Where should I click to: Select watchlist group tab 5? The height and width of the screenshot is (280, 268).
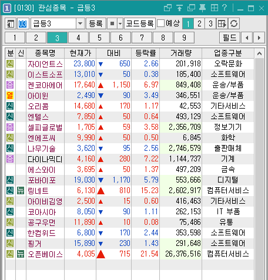[99, 38]
